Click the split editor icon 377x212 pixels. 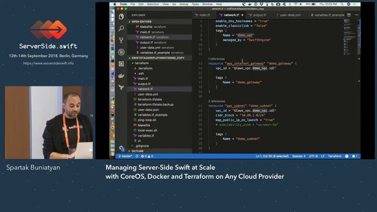pos(349,15)
